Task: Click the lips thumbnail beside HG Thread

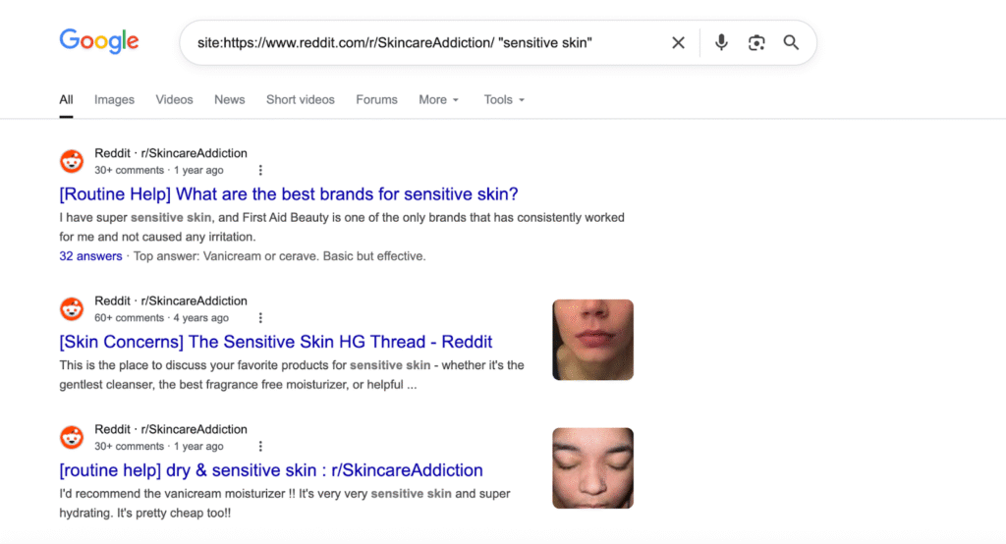Action: coord(592,340)
